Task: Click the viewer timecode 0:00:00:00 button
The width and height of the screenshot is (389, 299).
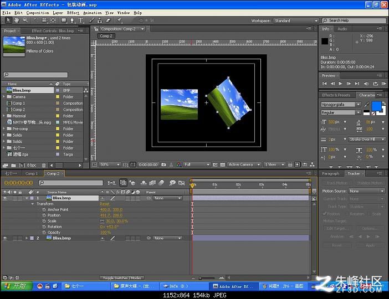Action: (x=148, y=164)
